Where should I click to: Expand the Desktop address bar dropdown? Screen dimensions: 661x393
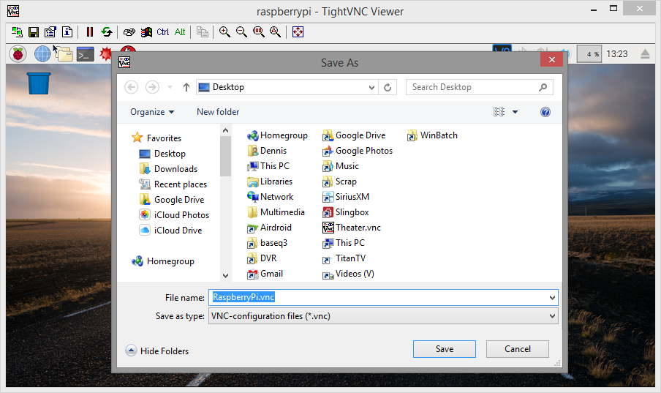click(371, 87)
